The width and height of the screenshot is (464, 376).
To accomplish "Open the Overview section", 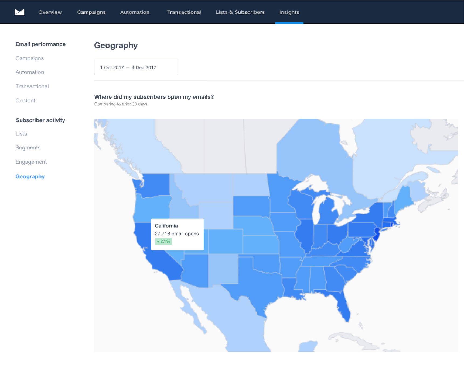I will 50,12.
